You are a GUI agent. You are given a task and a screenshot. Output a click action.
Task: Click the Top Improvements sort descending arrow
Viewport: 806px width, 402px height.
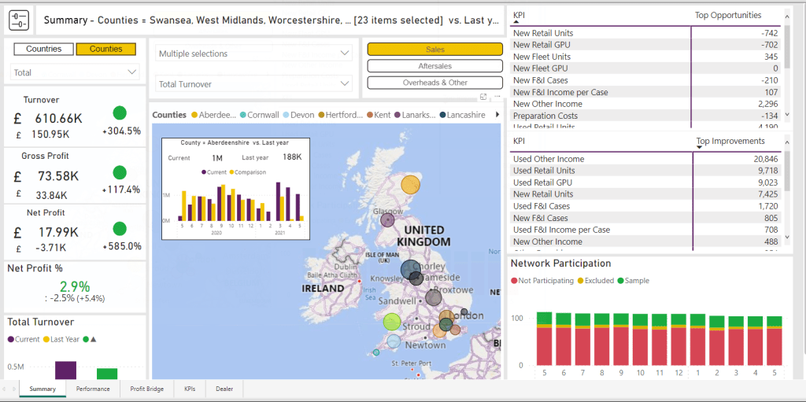click(x=699, y=148)
